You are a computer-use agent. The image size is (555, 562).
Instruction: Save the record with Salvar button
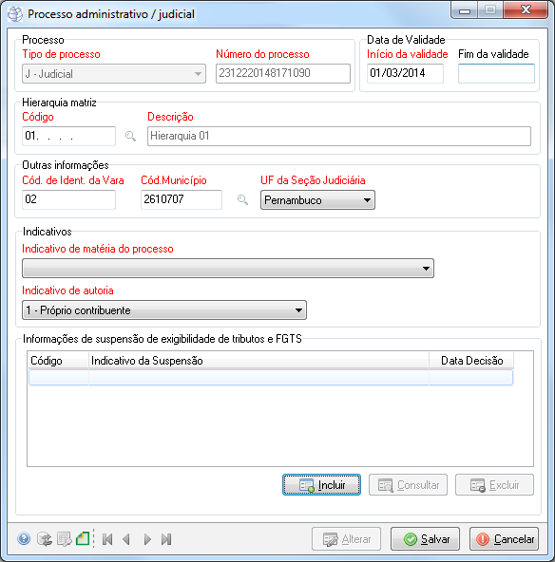(425, 538)
